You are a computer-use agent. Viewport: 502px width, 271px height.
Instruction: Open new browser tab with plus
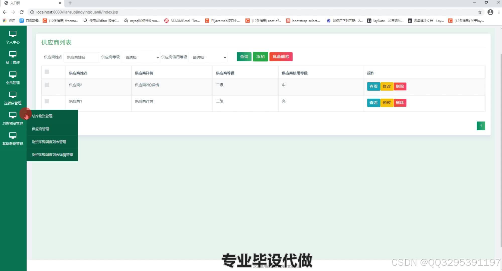coord(70,3)
